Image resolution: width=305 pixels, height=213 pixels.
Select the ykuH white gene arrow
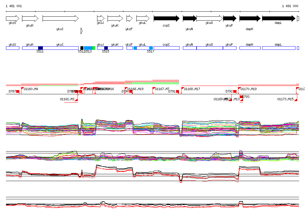coord(30,18)
